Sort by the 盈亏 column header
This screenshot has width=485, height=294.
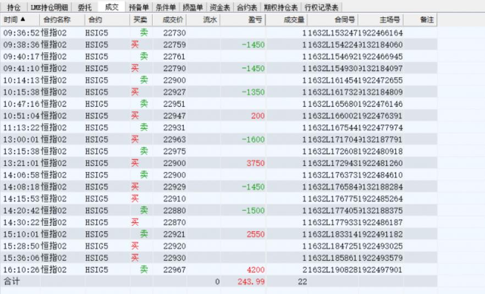click(255, 20)
